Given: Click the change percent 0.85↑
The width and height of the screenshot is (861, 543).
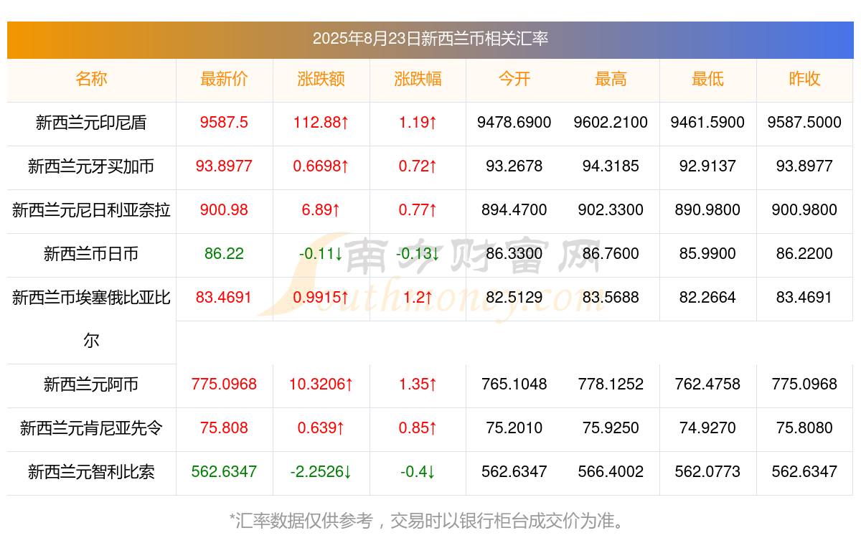Looking at the screenshot, I should point(418,429).
